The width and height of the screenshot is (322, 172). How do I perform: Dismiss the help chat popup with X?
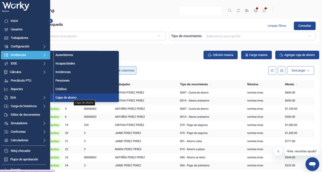tap(278, 151)
